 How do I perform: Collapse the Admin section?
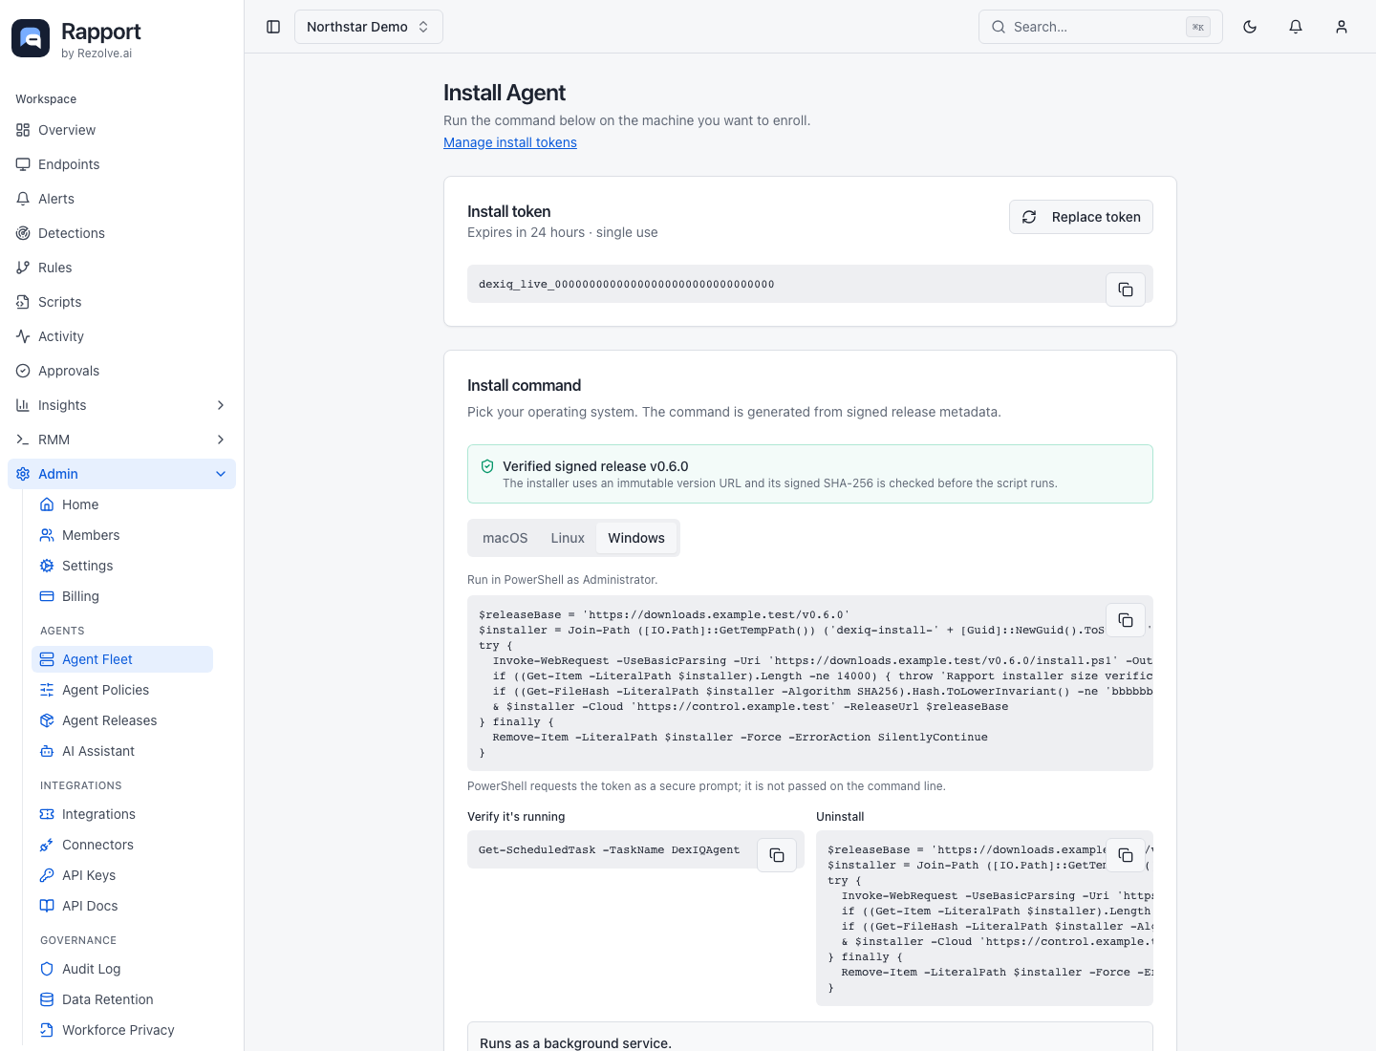click(121, 474)
